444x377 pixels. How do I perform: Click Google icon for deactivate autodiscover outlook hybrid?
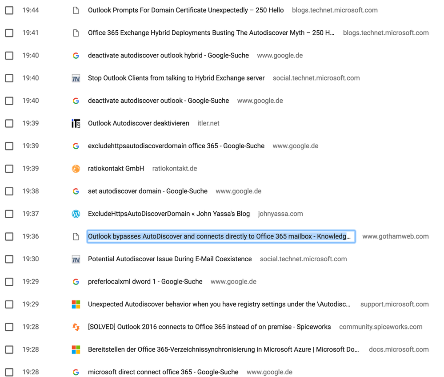[76, 56]
